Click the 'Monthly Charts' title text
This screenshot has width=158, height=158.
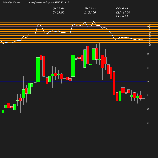click(x=11, y=2)
